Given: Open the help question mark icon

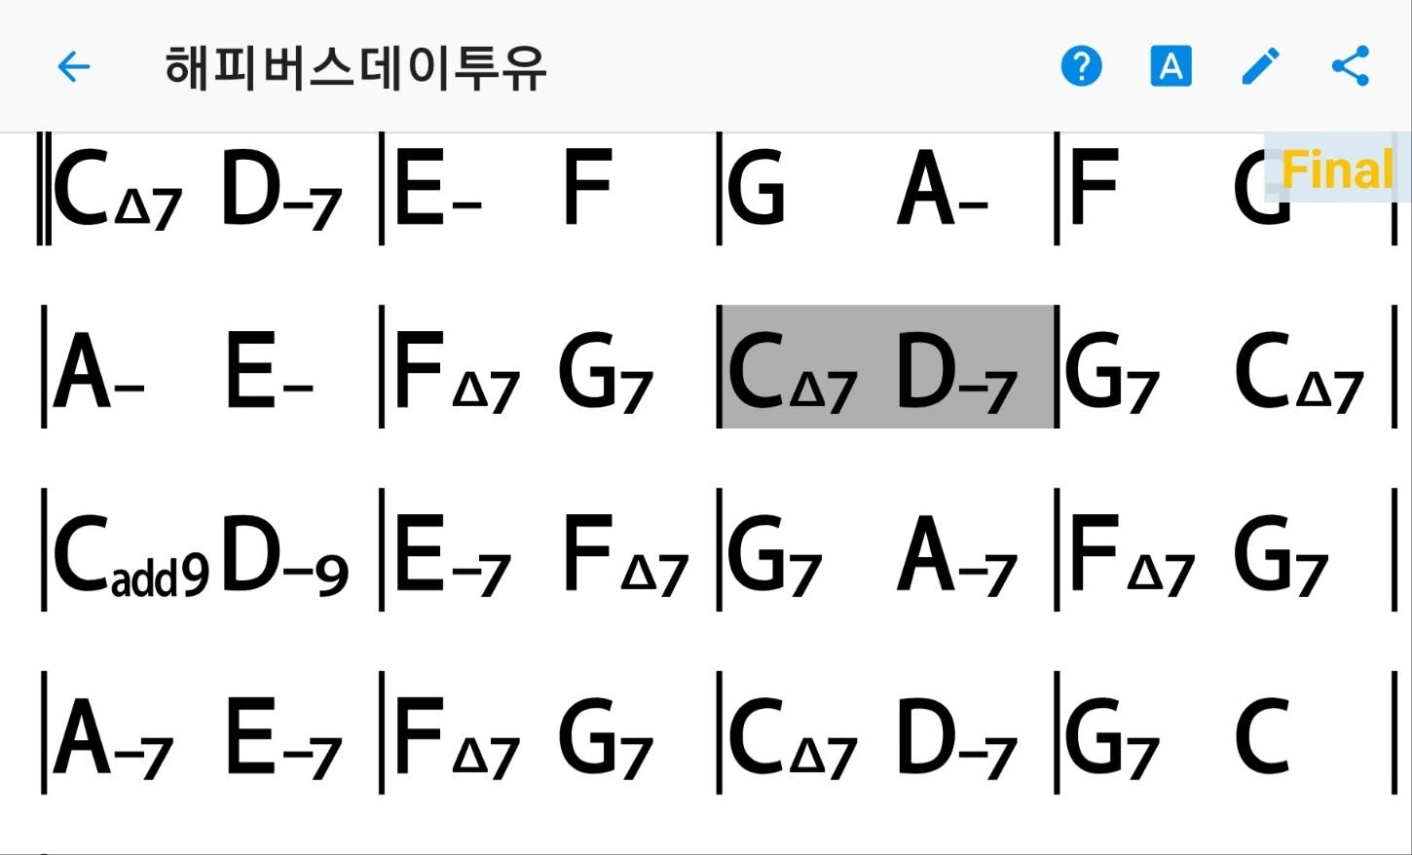Looking at the screenshot, I should point(1081,66).
